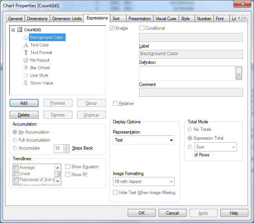Select the Bar Offset attribute

(x=40, y=68)
